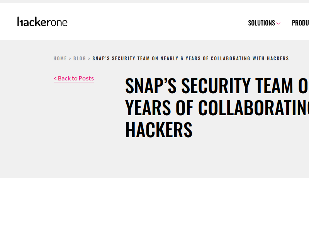Click the headline line YEARS OF COLLABORATING
The height and width of the screenshot is (232, 309).
coord(216,107)
